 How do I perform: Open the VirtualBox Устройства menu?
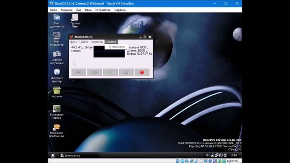click(x=103, y=10)
